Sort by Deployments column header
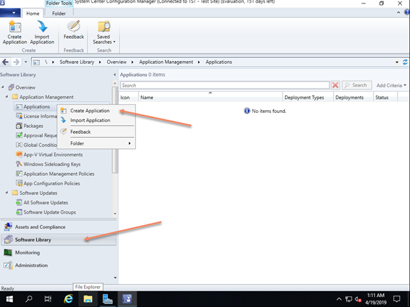 353,97
